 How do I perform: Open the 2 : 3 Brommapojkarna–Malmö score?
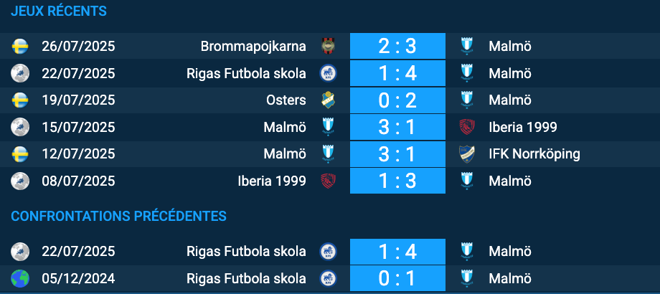coord(397,47)
